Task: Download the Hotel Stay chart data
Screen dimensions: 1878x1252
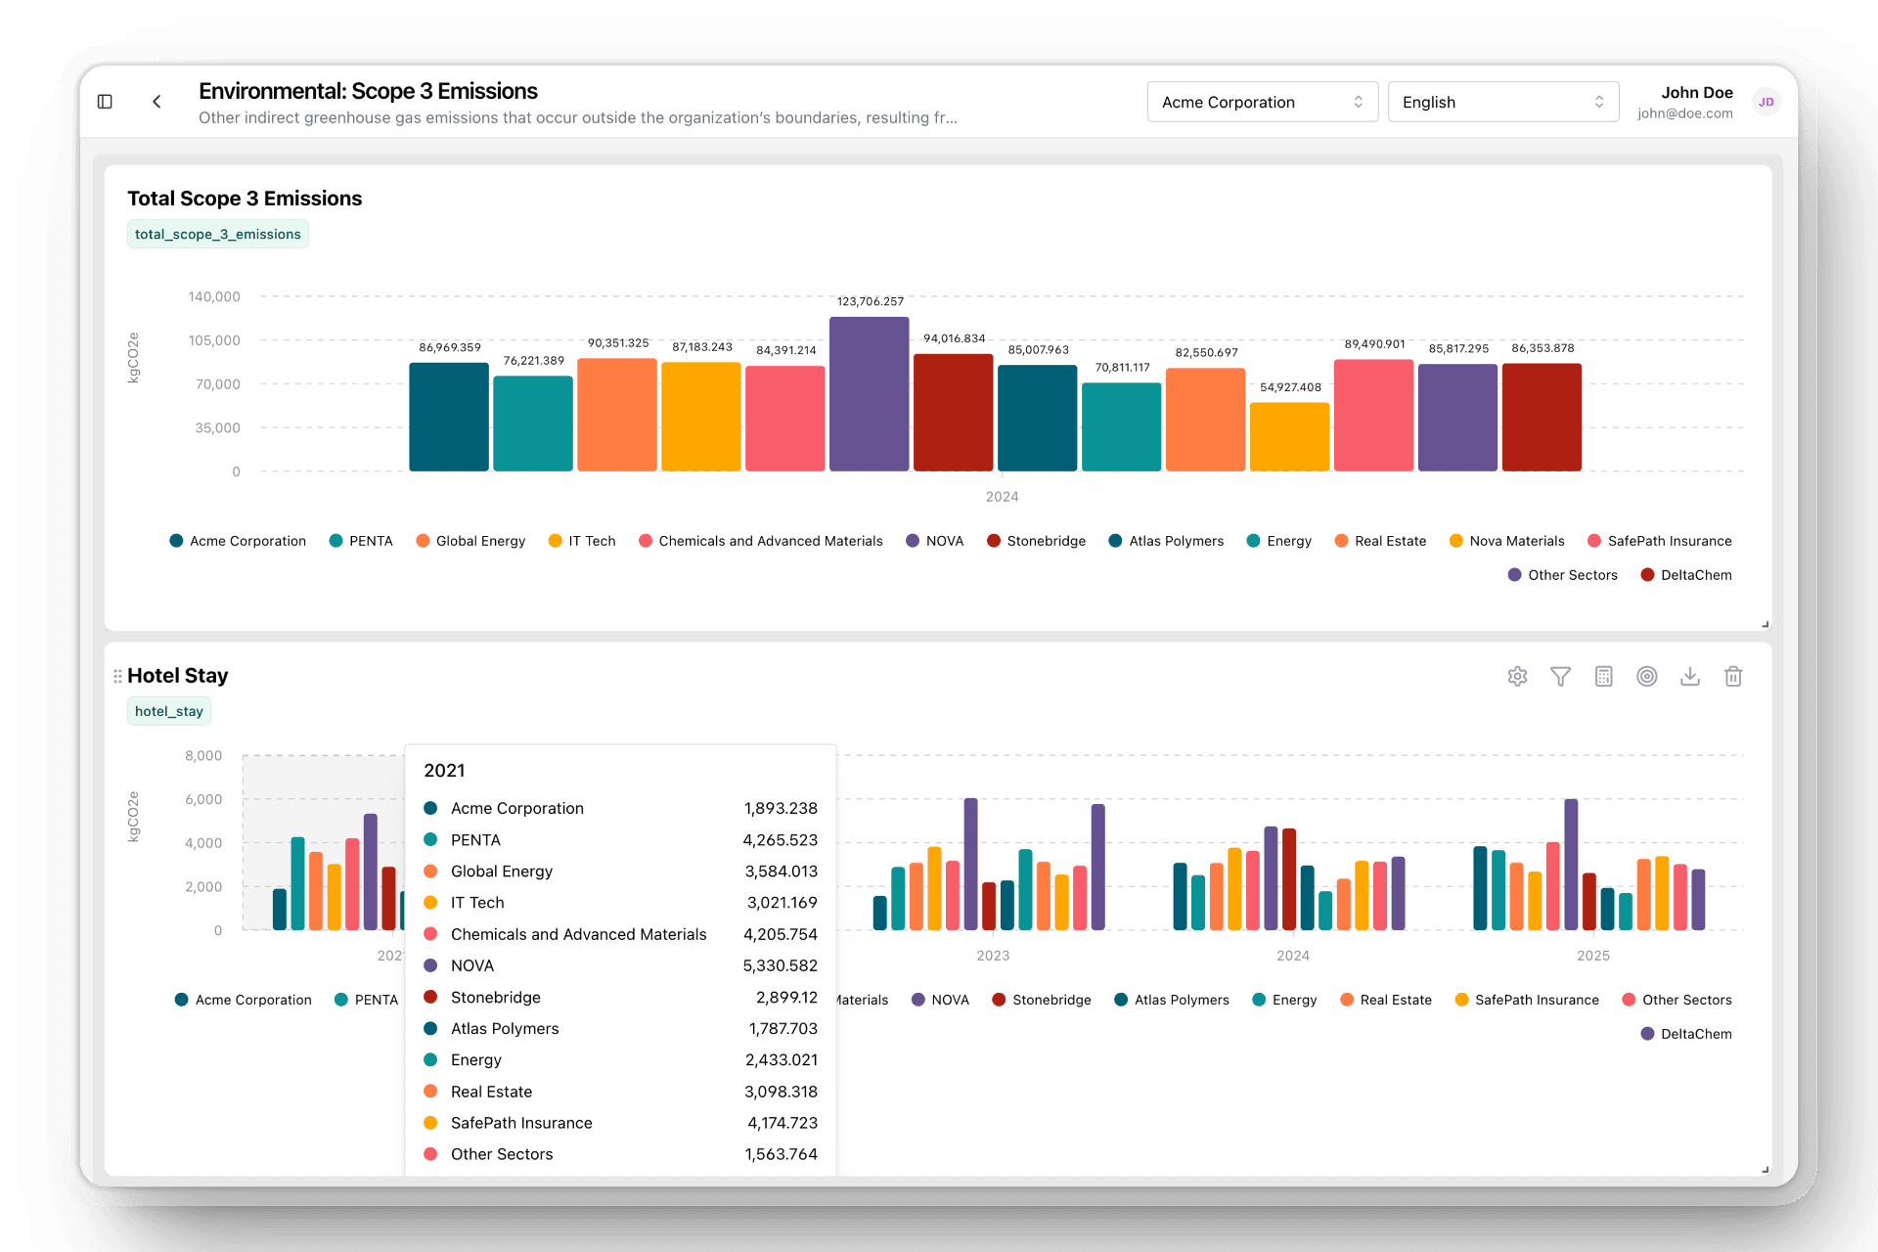Action: coord(1689,676)
